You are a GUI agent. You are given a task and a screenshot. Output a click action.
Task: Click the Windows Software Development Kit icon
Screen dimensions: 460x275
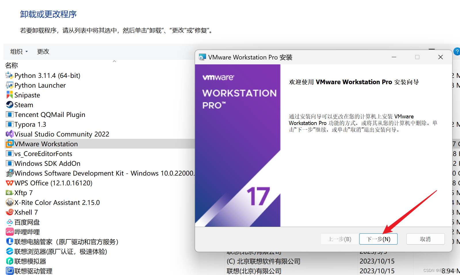coord(9,173)
